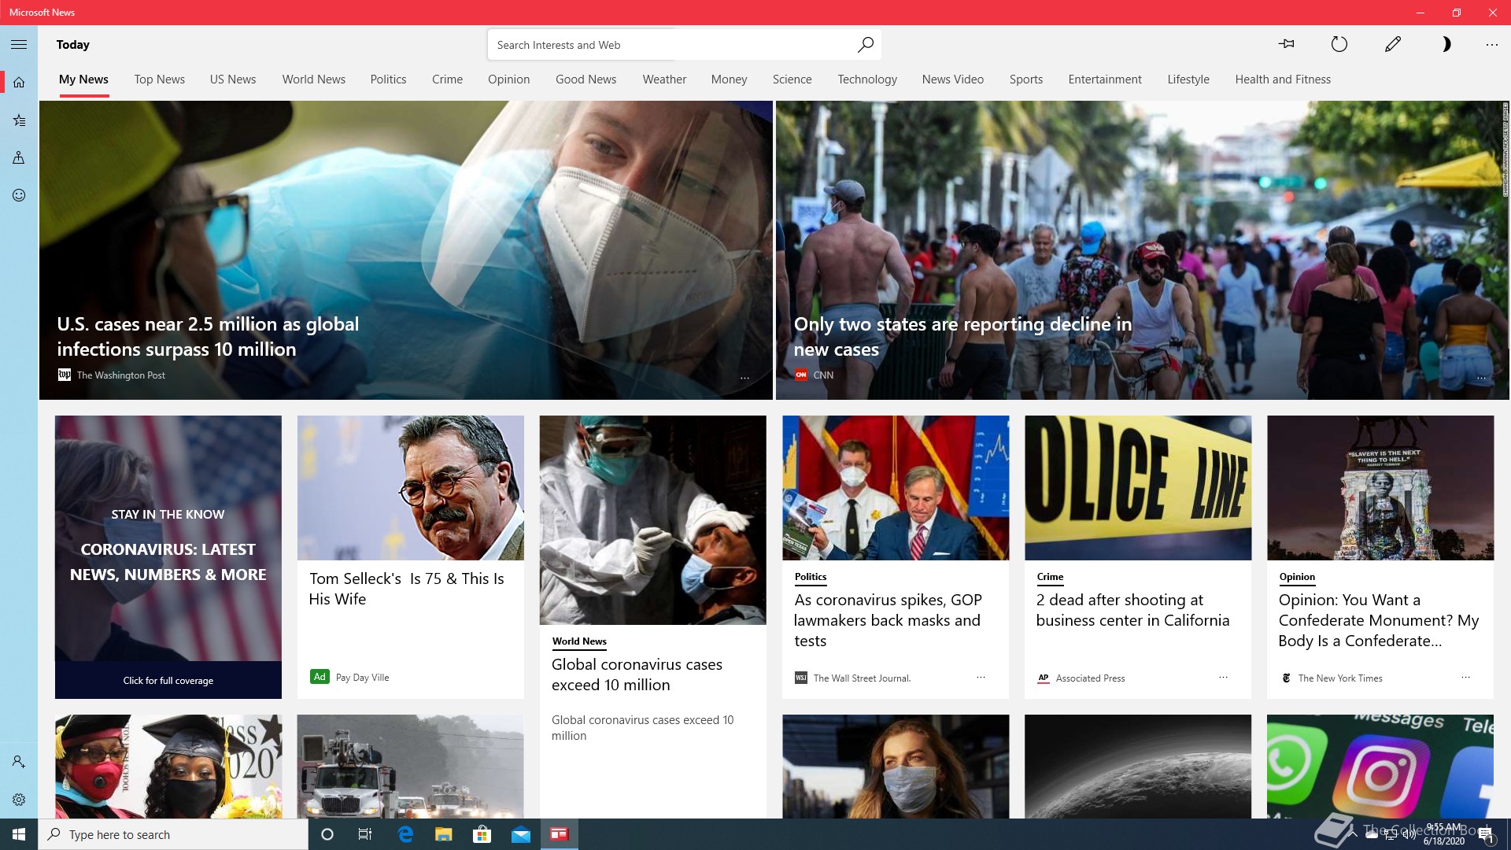Open the Technology tab

tap(867, 79)
